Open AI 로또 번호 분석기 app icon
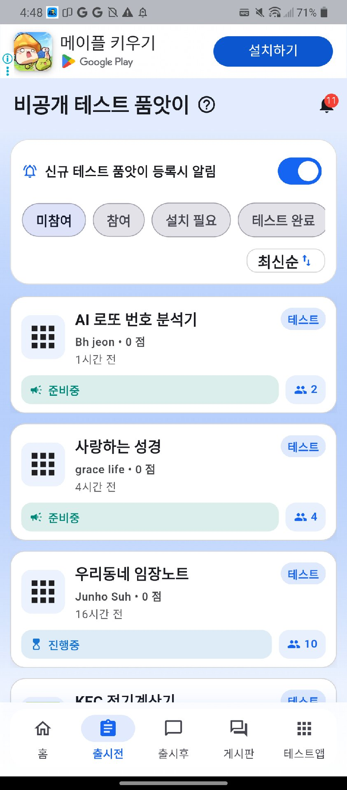The image size is (347, 790). click(x=43, y=337)
